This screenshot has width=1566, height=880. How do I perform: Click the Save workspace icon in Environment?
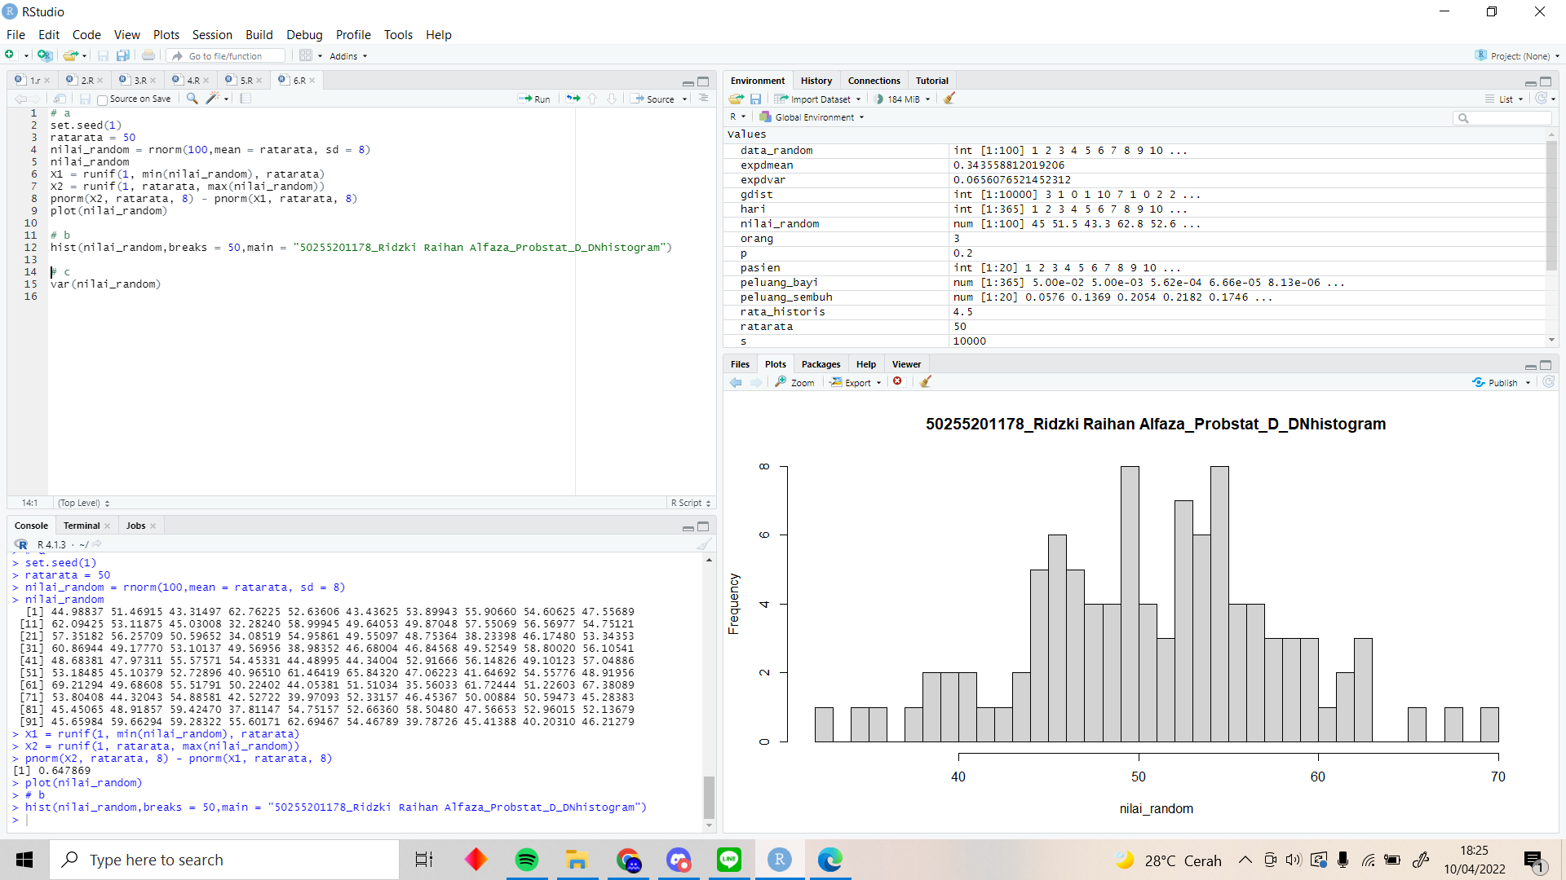[755, 99]
